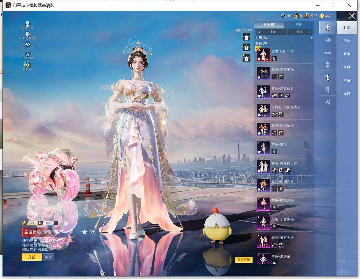Open the pants category icon

click(327, 90)
